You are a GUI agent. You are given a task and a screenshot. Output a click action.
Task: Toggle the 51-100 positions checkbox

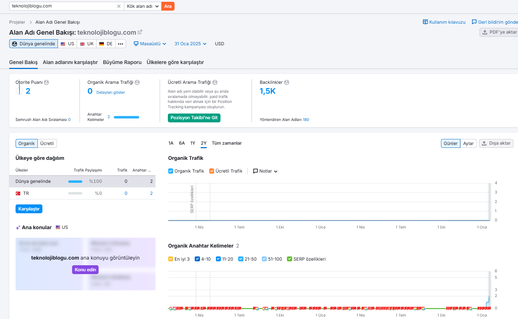(x=264, y=259)
